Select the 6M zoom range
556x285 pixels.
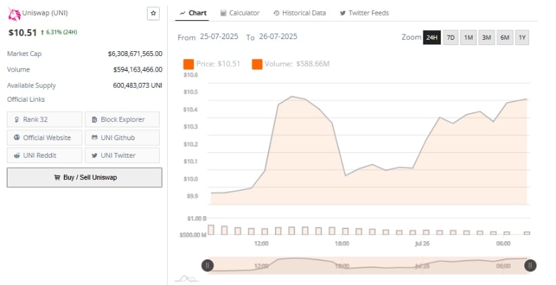[505, 37]
